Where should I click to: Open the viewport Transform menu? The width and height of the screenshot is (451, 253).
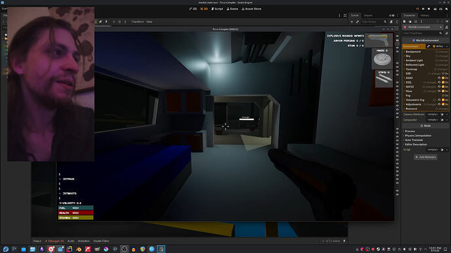coord(137,22)
